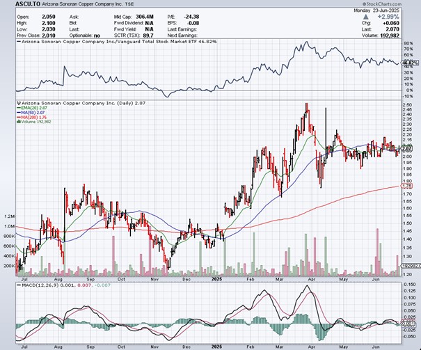
Task: Click the 200K volume axis label
Action: coord(10,266)
